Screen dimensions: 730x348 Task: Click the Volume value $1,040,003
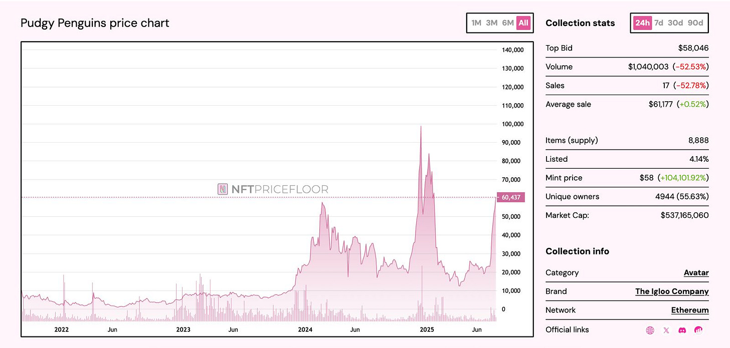(648, 67)
